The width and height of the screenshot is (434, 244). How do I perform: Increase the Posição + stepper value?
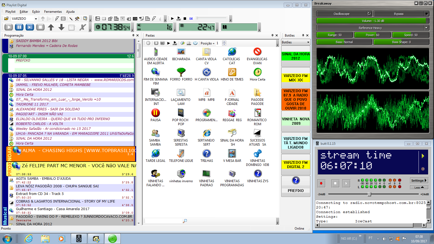224,42
